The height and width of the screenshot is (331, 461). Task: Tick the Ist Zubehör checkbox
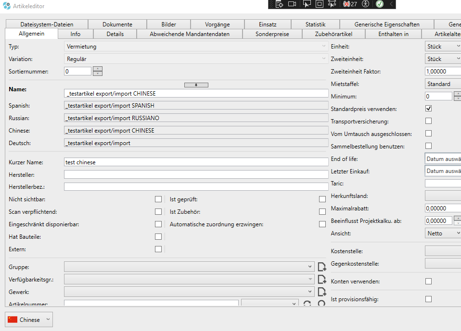click(x=322, y=212)
